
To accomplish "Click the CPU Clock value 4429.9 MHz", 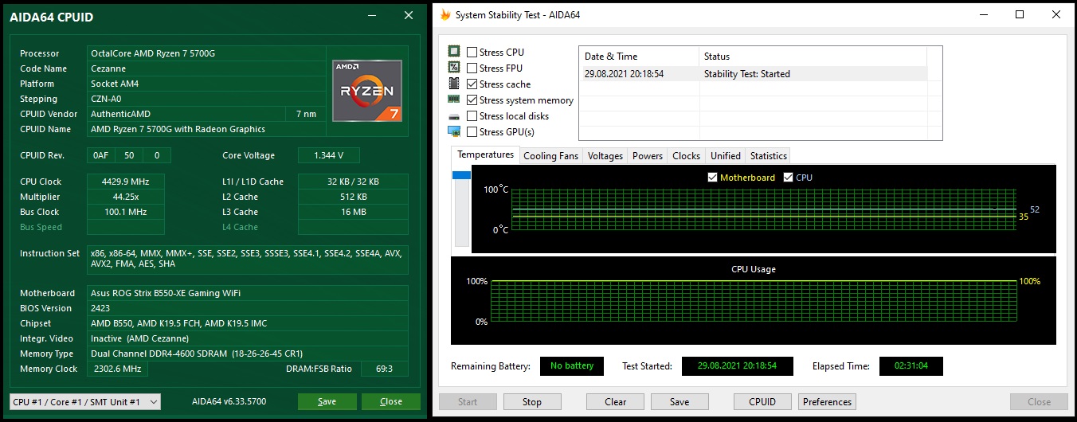I will tap(126, 182).
